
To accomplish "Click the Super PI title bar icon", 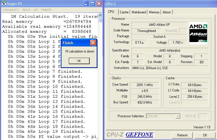I will [4, 3].
